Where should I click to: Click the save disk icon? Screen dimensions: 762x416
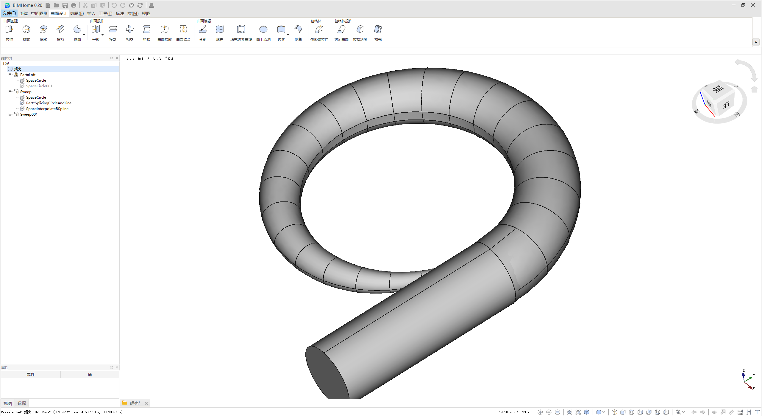pos(65,5)
